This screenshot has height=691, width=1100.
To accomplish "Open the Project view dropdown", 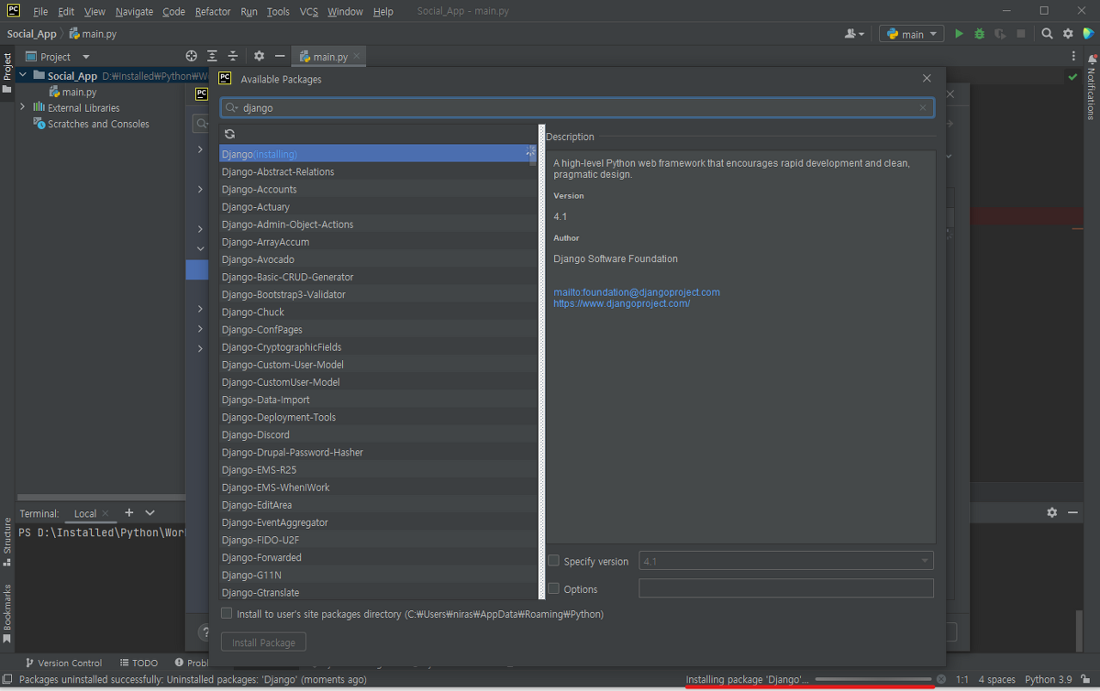I will coord(58,56).
